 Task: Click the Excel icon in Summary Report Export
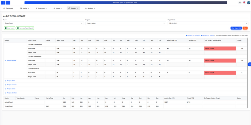pos(18,28)
